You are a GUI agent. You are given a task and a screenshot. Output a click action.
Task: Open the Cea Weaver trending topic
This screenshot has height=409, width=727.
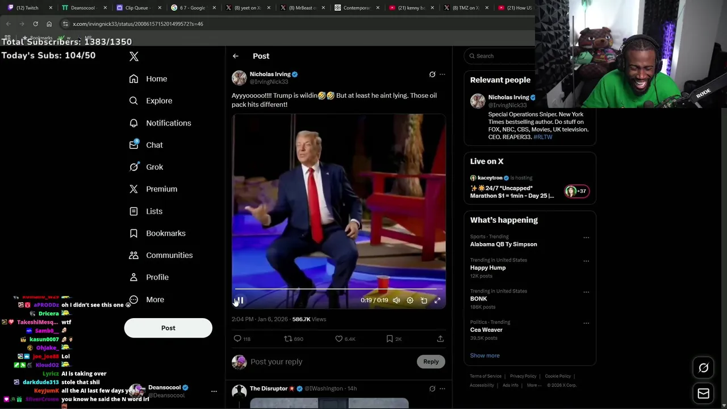(486, 329)
